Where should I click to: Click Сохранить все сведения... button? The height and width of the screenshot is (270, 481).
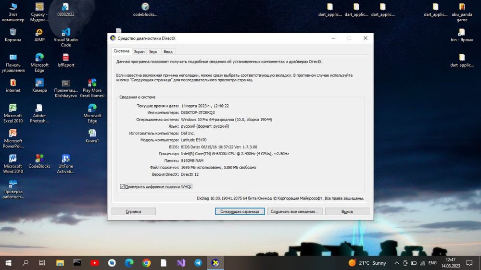tap(294, 211)
